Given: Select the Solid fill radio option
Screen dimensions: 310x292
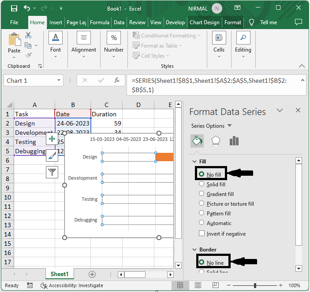Looking at the screenshot, I should coord(202,185).
